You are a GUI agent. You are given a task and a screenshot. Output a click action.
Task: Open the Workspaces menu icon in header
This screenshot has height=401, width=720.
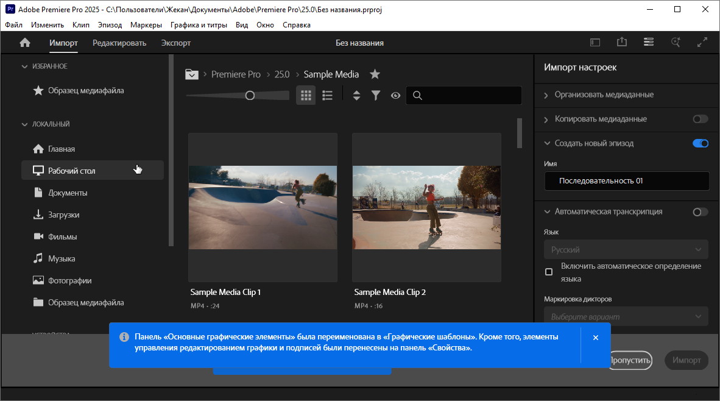[648, 42]
